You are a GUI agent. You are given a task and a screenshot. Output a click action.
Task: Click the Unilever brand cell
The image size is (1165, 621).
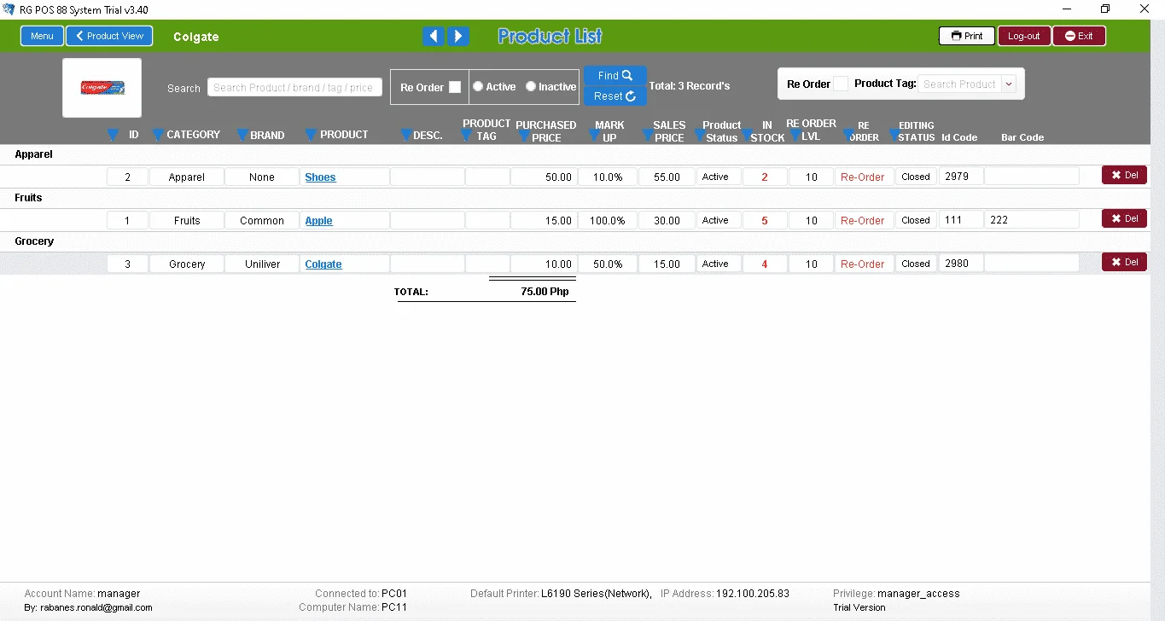tap(262, 264)
